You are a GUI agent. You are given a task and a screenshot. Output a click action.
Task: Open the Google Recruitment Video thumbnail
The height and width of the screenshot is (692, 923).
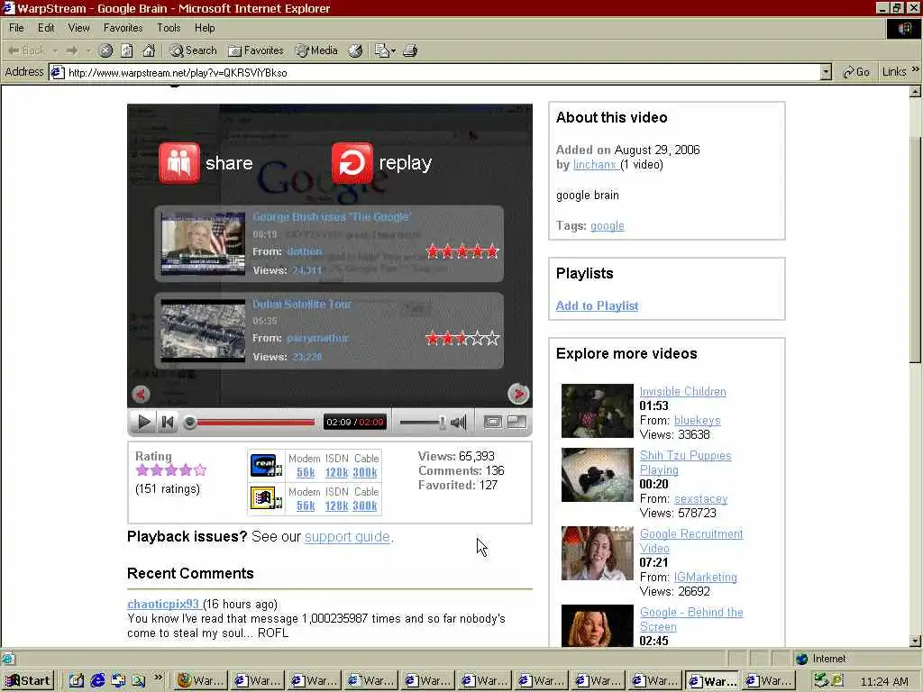click(598, 553)
